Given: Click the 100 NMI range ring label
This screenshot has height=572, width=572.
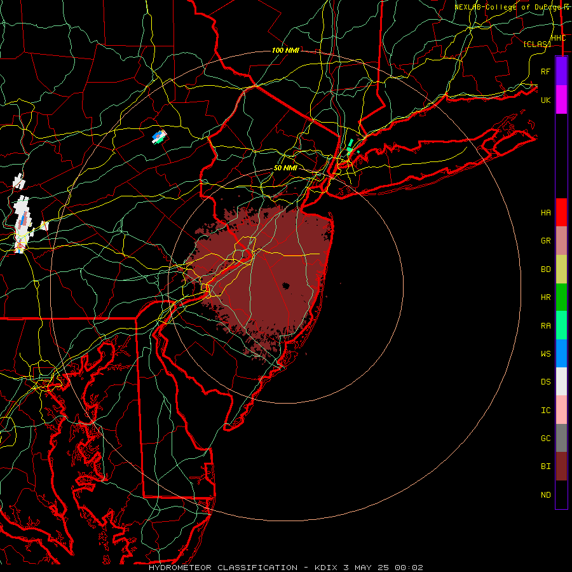Looking at the screenshot, I should [285, 50].
